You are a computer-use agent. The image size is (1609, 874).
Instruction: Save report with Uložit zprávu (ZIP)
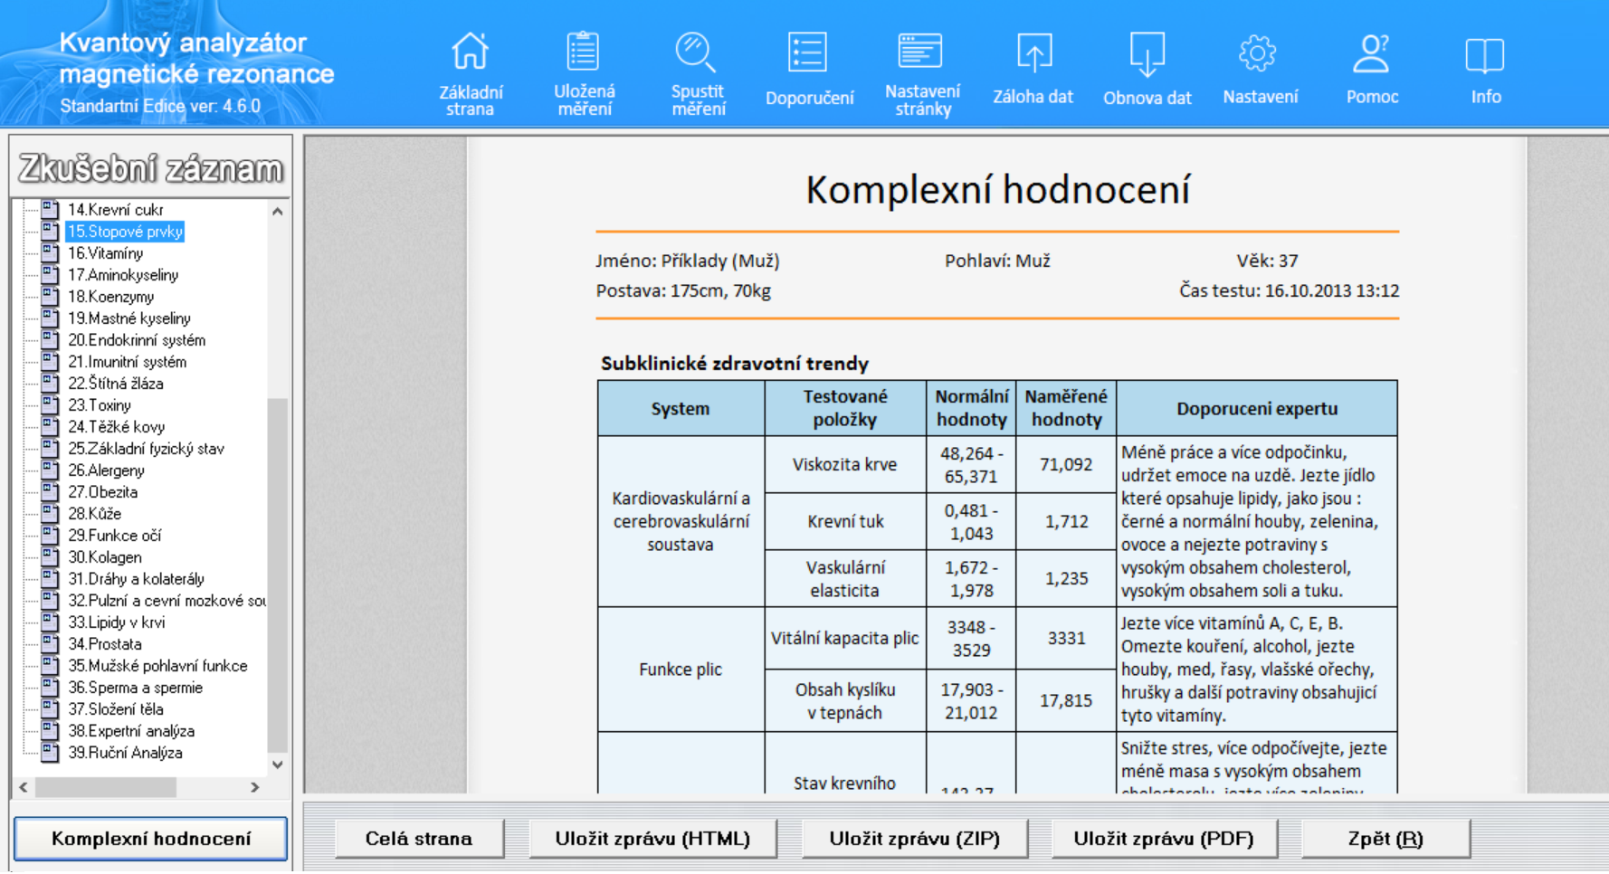[914, 839]
